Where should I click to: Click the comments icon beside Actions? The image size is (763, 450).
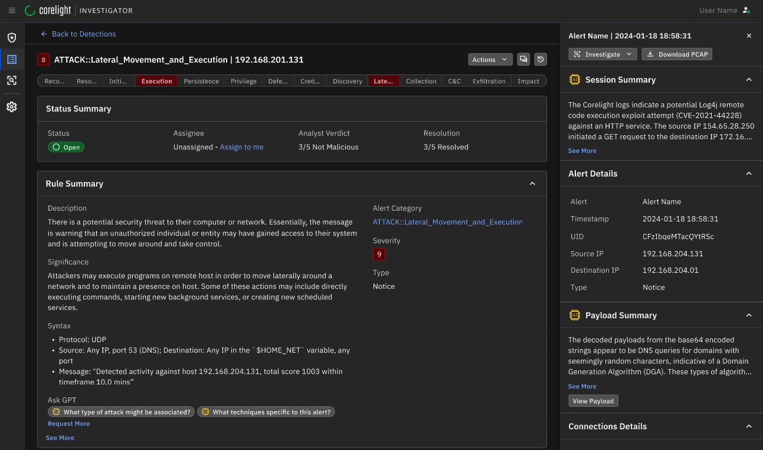523,59
